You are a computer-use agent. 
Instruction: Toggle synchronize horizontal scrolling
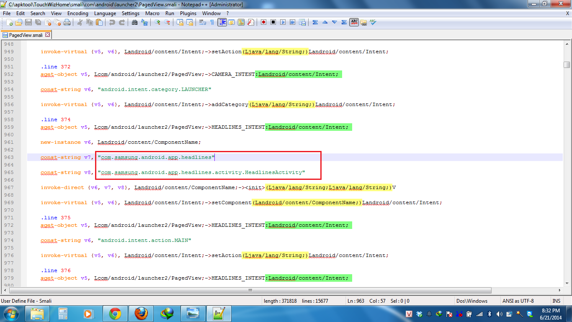coord(189,22)
